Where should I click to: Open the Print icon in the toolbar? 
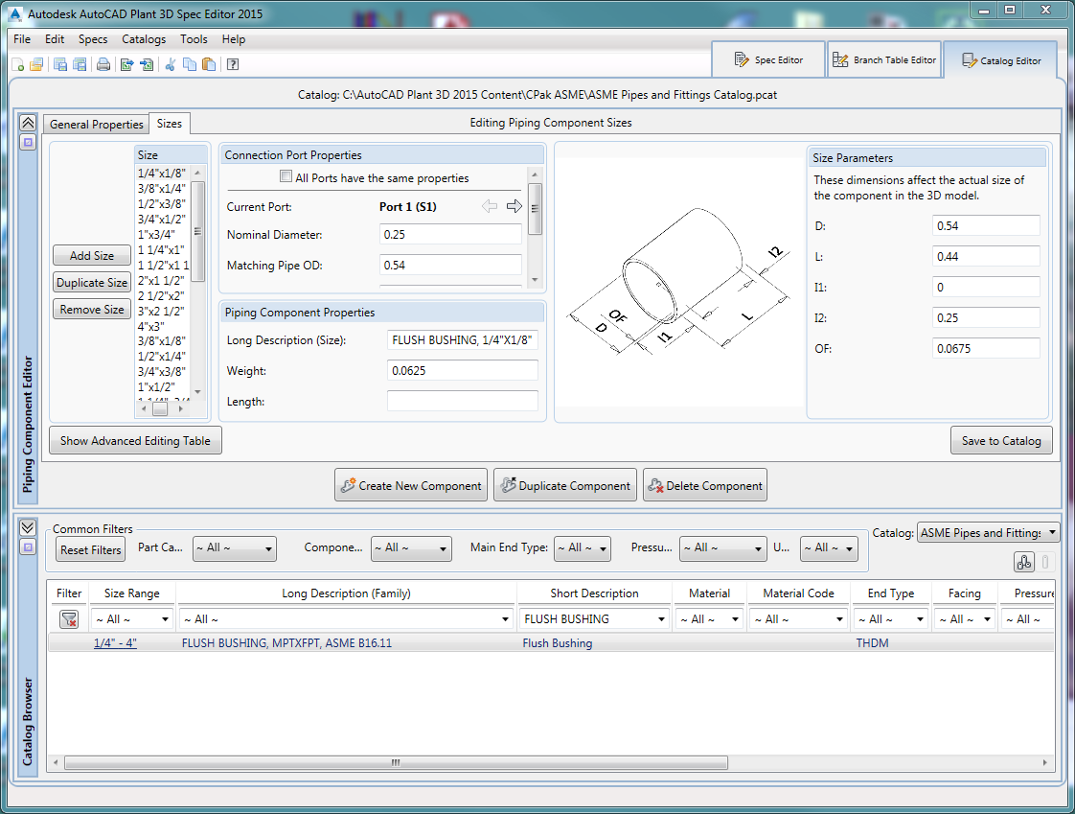(x=103, y=64)
